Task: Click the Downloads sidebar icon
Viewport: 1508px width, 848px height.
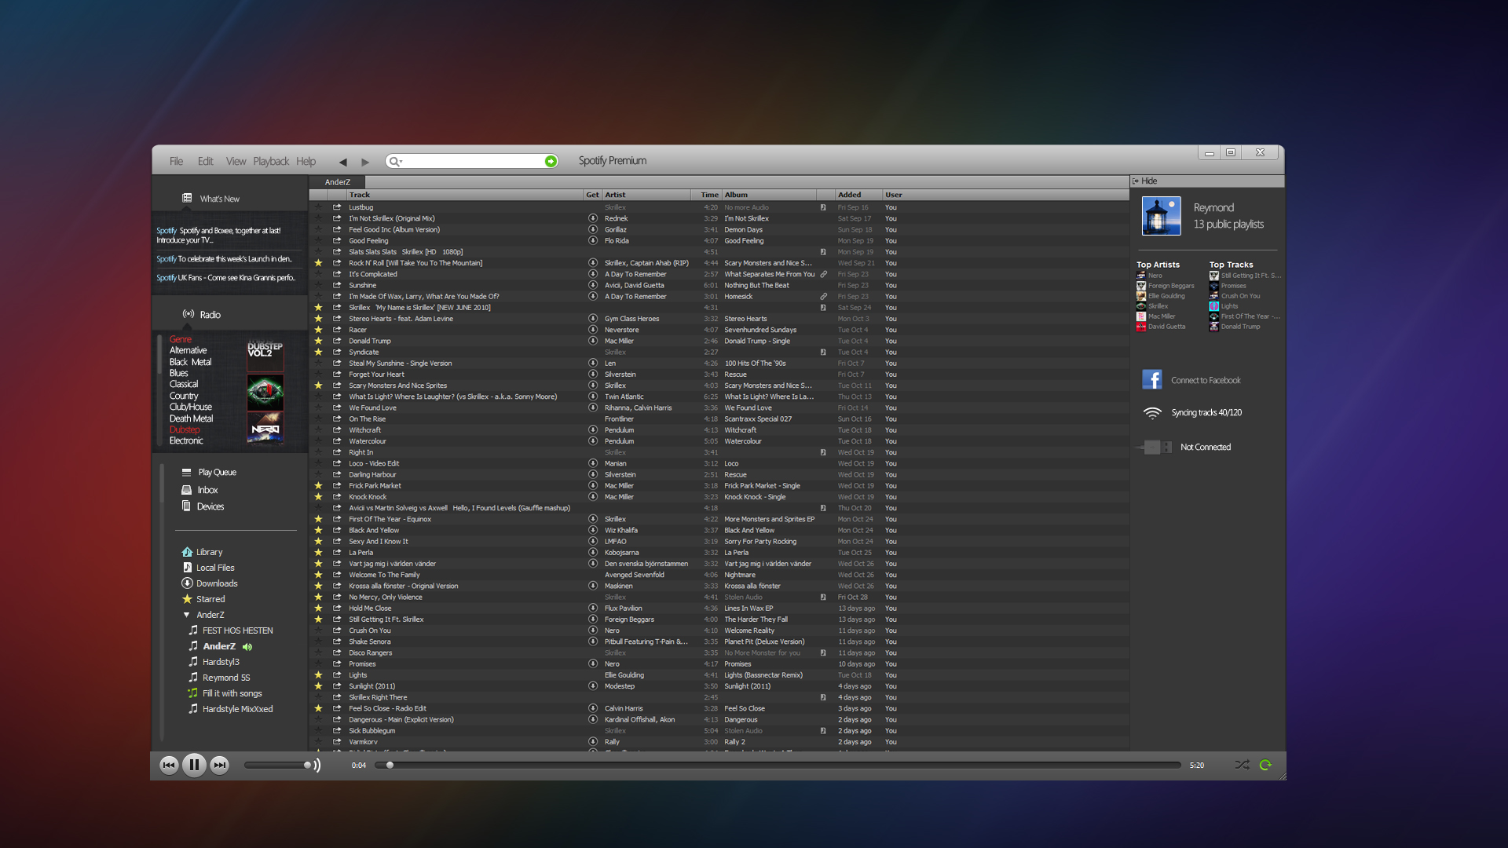Action: click(186, 582)
